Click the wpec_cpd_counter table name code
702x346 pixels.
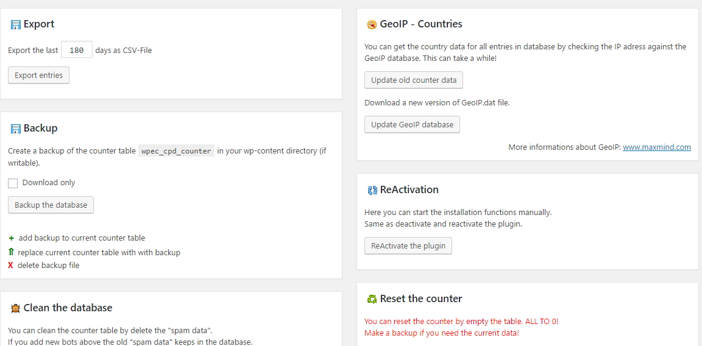point(176,151)
